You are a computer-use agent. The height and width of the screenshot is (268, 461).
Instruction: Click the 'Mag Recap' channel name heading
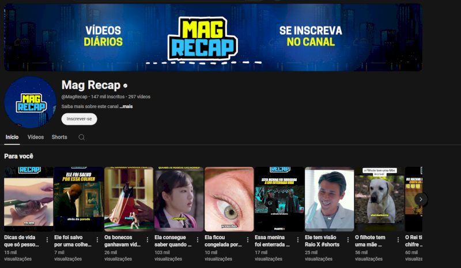91,85
